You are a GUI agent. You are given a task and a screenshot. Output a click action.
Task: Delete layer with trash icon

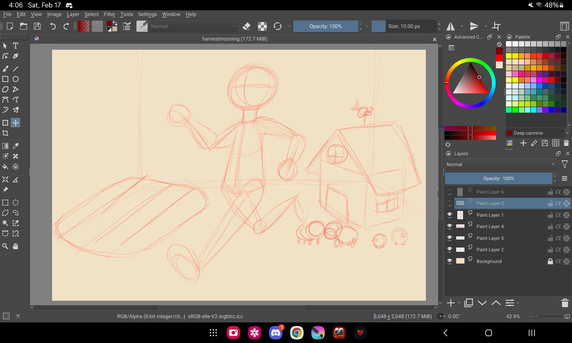[x=565, y=303]
